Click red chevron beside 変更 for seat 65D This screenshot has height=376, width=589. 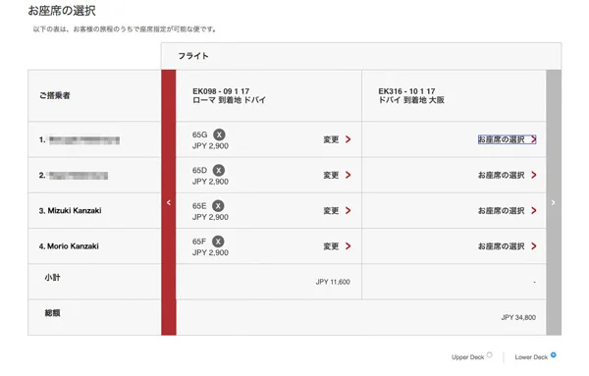pos(348,175)
